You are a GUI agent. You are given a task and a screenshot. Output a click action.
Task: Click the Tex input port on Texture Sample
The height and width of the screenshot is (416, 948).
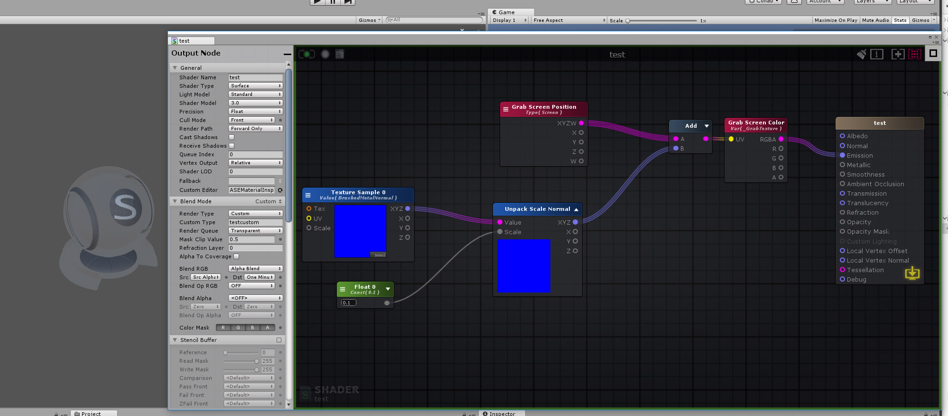click(309, 208)
